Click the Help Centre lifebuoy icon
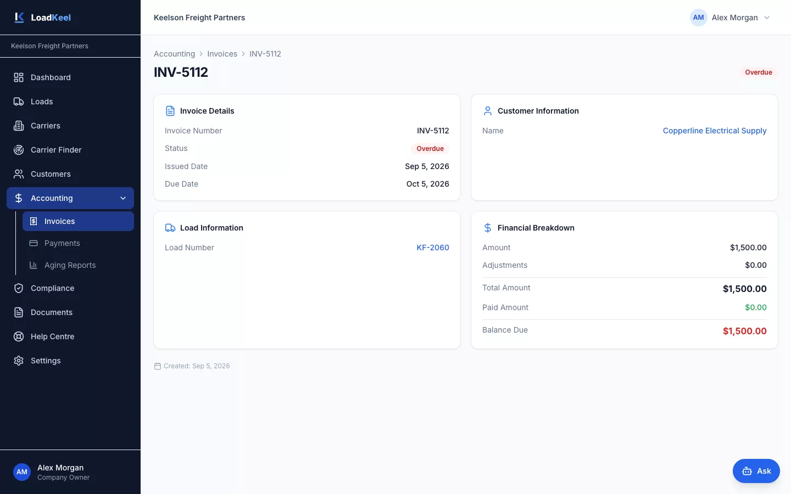Viewport: 791px width, 494px height. pyautogui.click(x=19, y=336)
